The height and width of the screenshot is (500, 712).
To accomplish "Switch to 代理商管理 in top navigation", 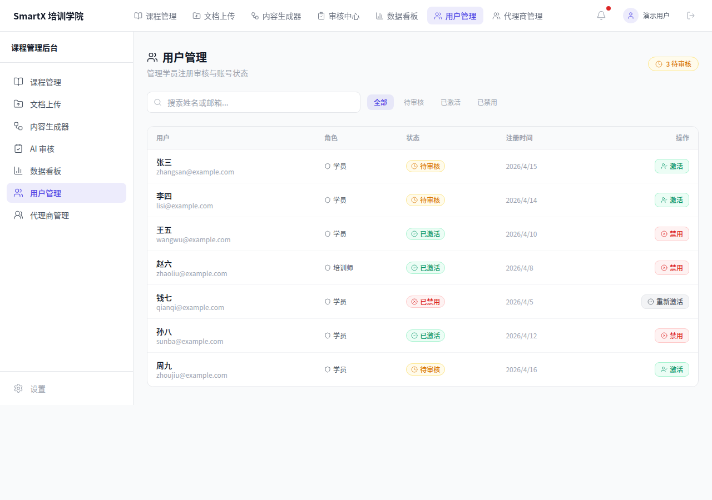I will point(517,16).
